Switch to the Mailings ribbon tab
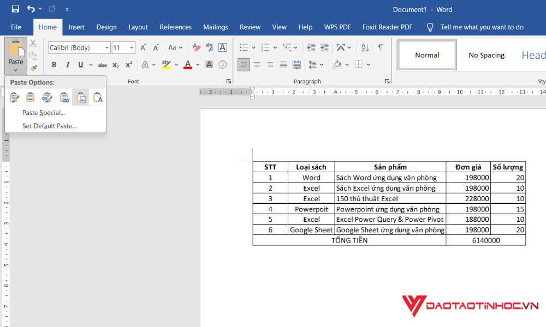This screenshot has height=327, width=546. (x=215, y=27)
